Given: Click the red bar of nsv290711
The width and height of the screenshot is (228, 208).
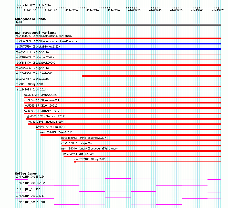Looking at the screenshot, I should (142, 156).
